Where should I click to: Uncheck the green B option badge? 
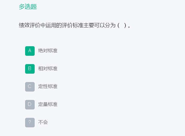30,69
